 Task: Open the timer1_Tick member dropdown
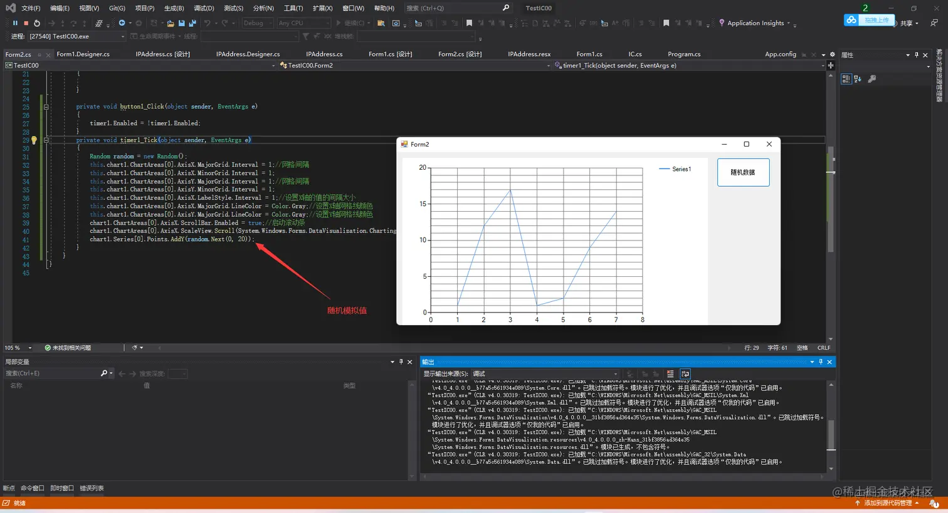click(x=690, y=65)
